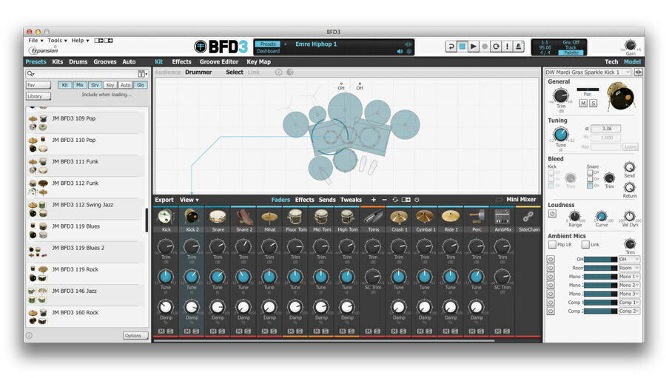
Task: Select the Kick 2 channel drum icon
Action: point(192,217)
